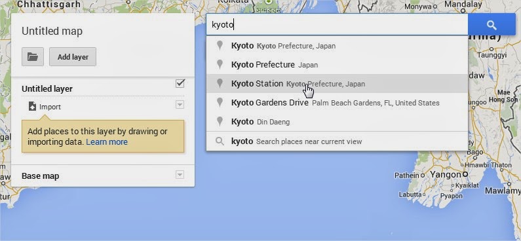This screenshot has height=241, width=521.
Task: Click the Import link
Action: coord(50,107)
